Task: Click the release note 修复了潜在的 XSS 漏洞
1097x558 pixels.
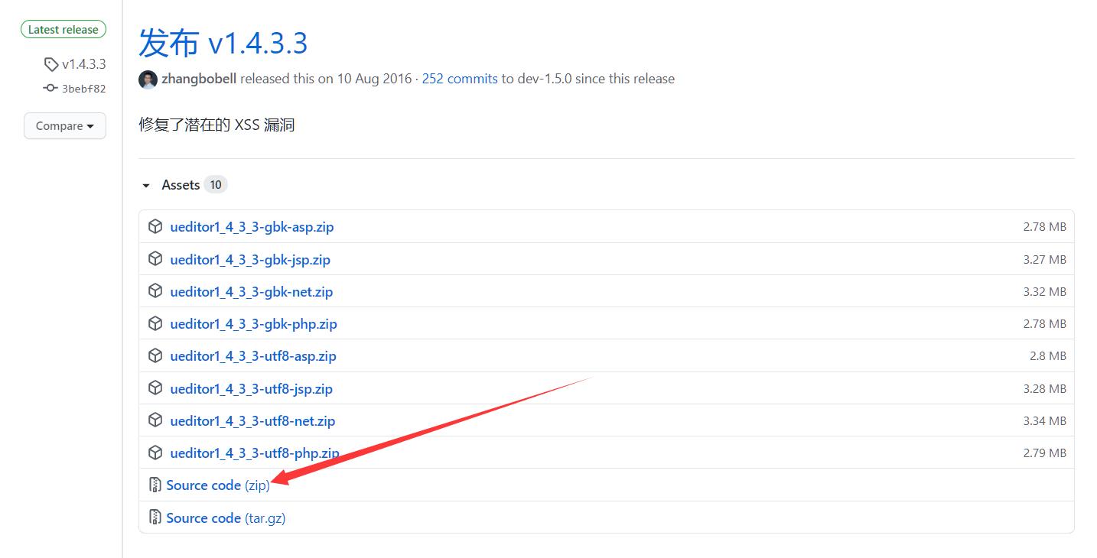Action: [216, 125]
